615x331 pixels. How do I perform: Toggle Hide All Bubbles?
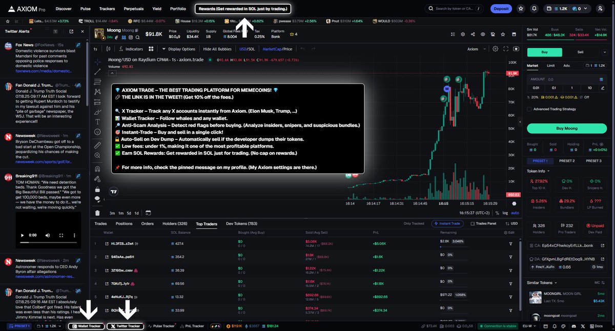coord(217,49)
